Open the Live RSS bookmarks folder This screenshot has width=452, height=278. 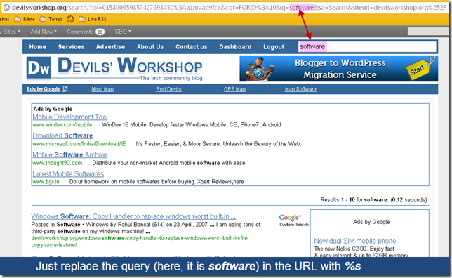[93, 19]
